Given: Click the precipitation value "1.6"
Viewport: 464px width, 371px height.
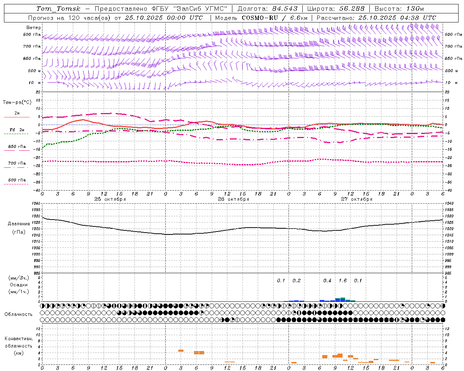Looking at the screenshot, I should pos(343,281).
